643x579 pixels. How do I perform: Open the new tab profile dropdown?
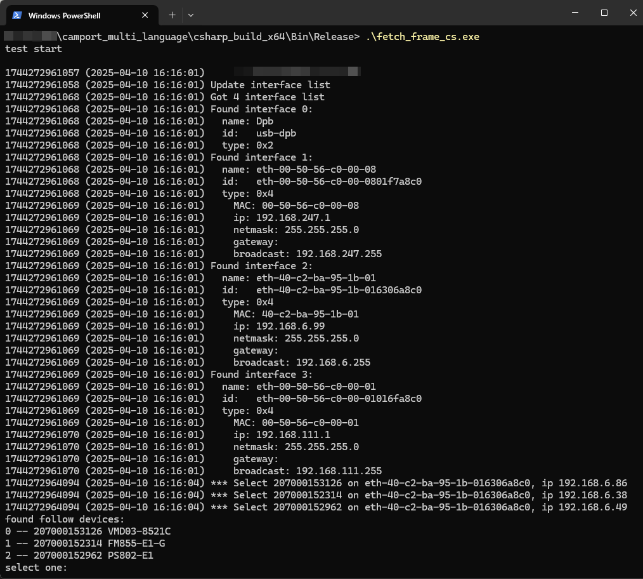tap(191, 15)
